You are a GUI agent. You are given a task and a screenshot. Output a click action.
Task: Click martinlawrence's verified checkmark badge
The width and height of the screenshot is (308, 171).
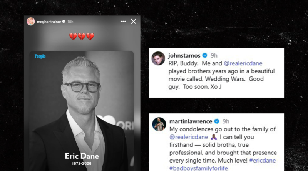[x=217, y=121]
